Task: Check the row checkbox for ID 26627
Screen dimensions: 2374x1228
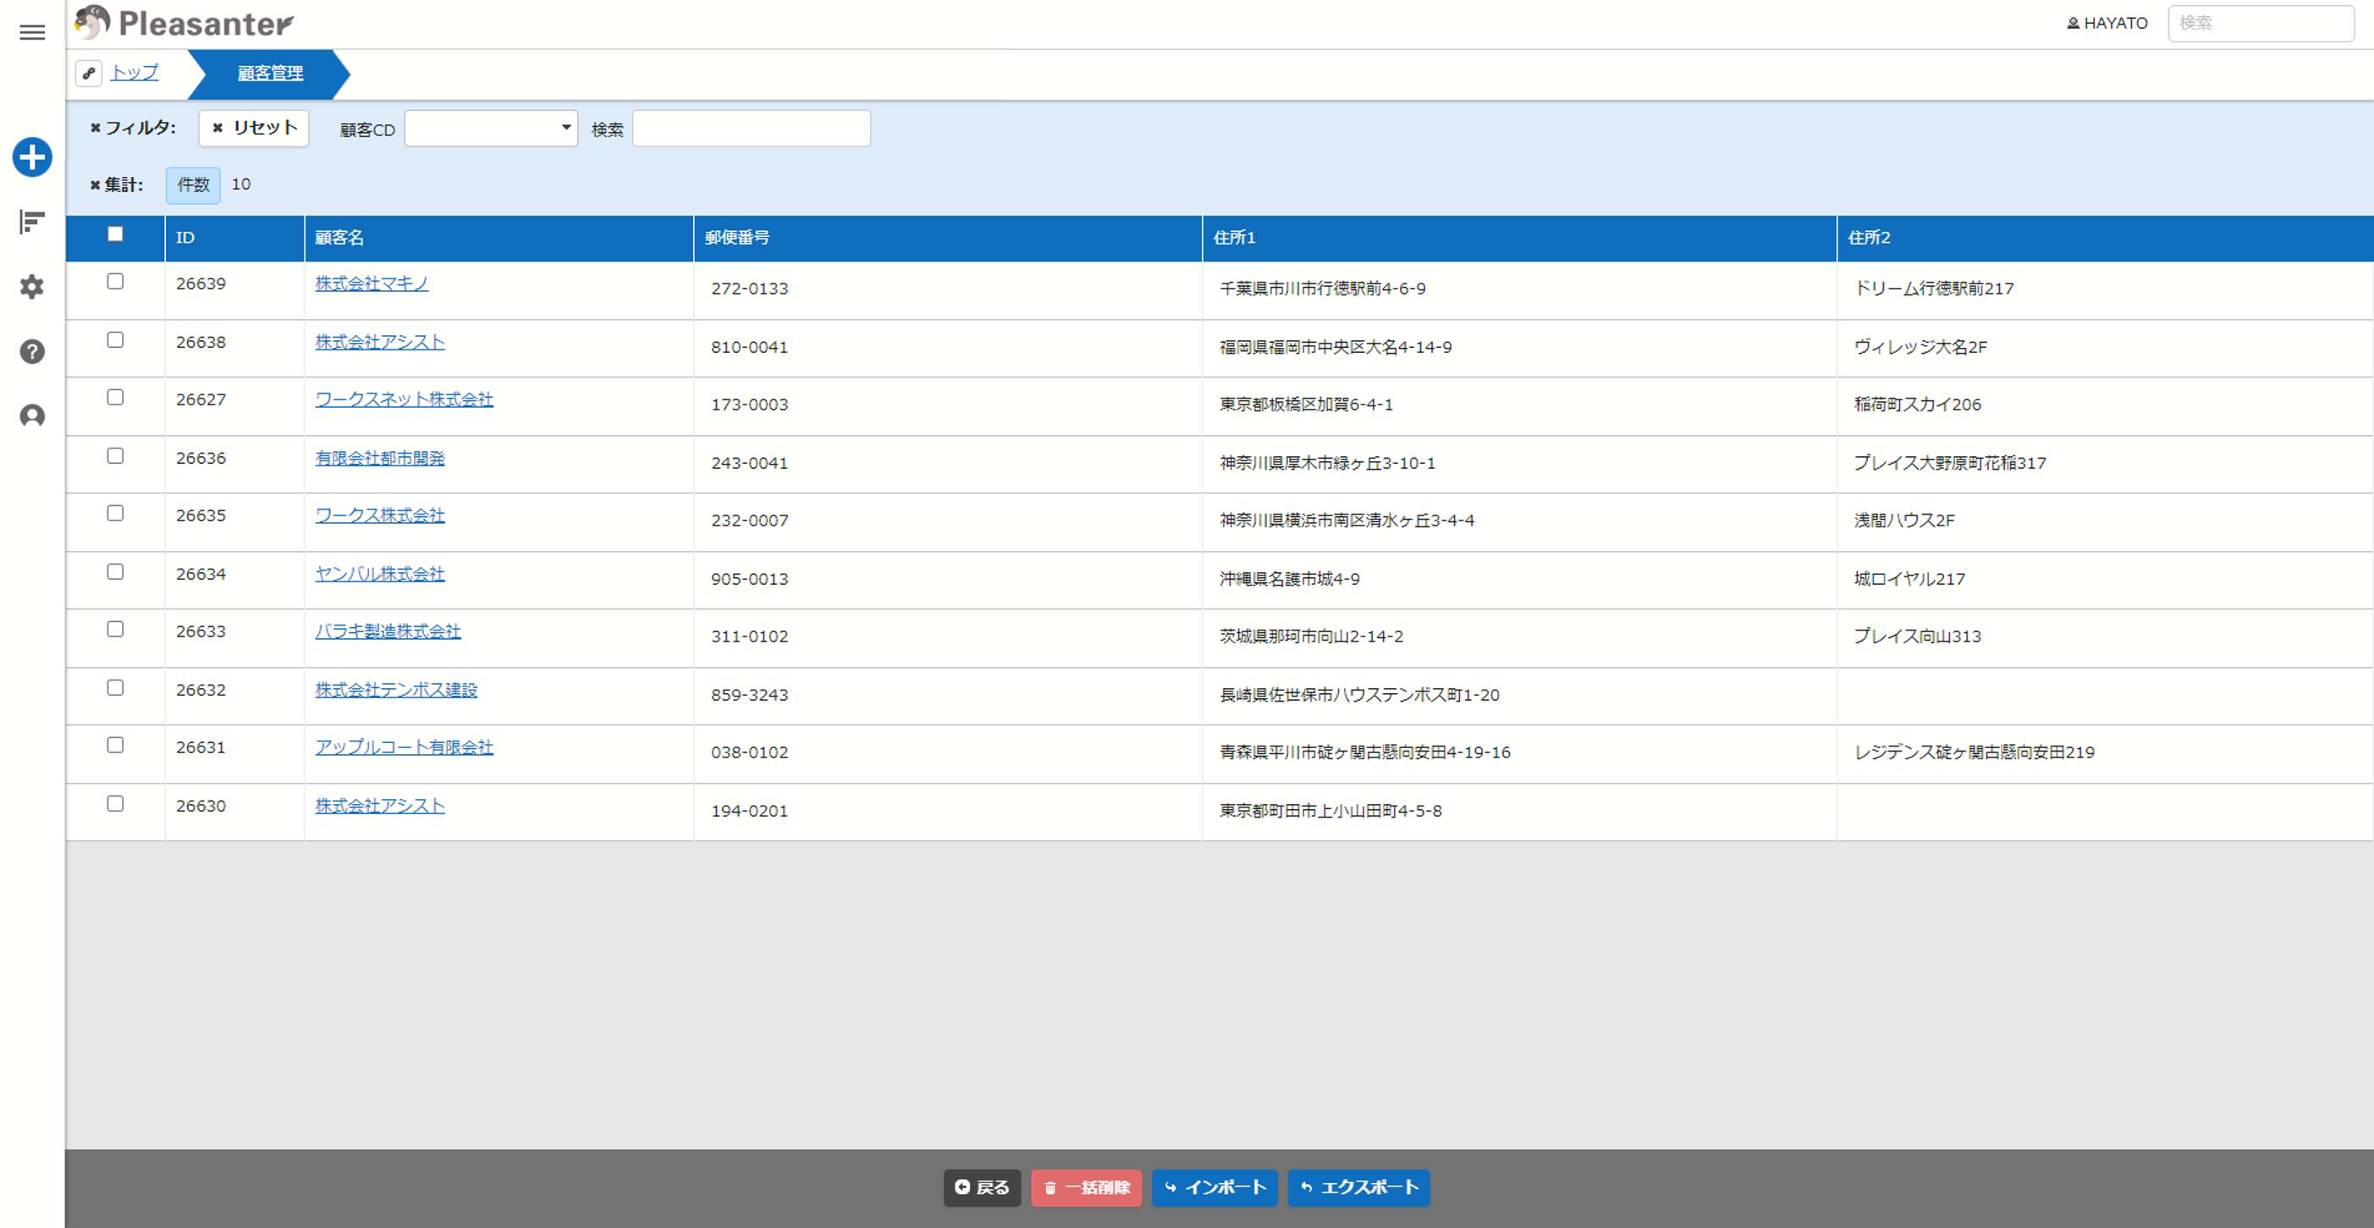Action: pos(115,397)
